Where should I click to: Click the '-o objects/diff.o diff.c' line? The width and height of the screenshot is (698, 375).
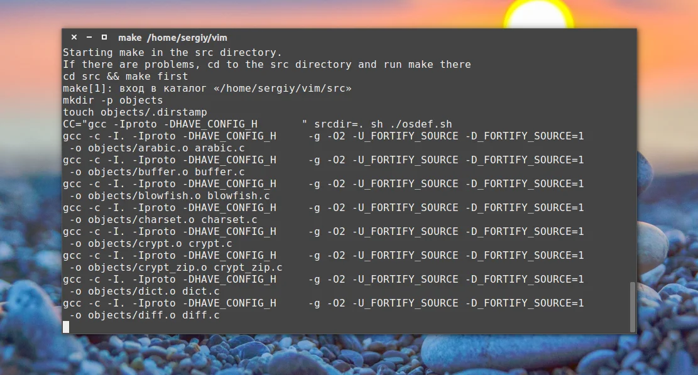click(x=145, y=315)
